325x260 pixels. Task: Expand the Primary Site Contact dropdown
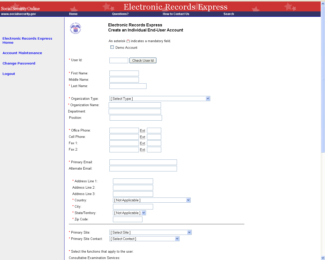click(144, 239)
